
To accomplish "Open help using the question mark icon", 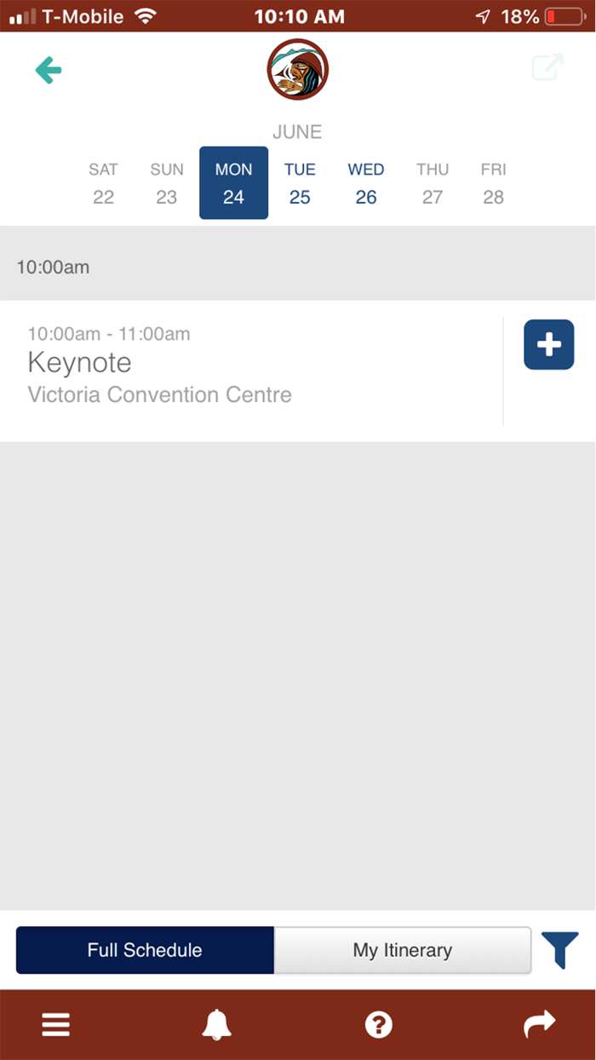I will [x=378, y=1024].
